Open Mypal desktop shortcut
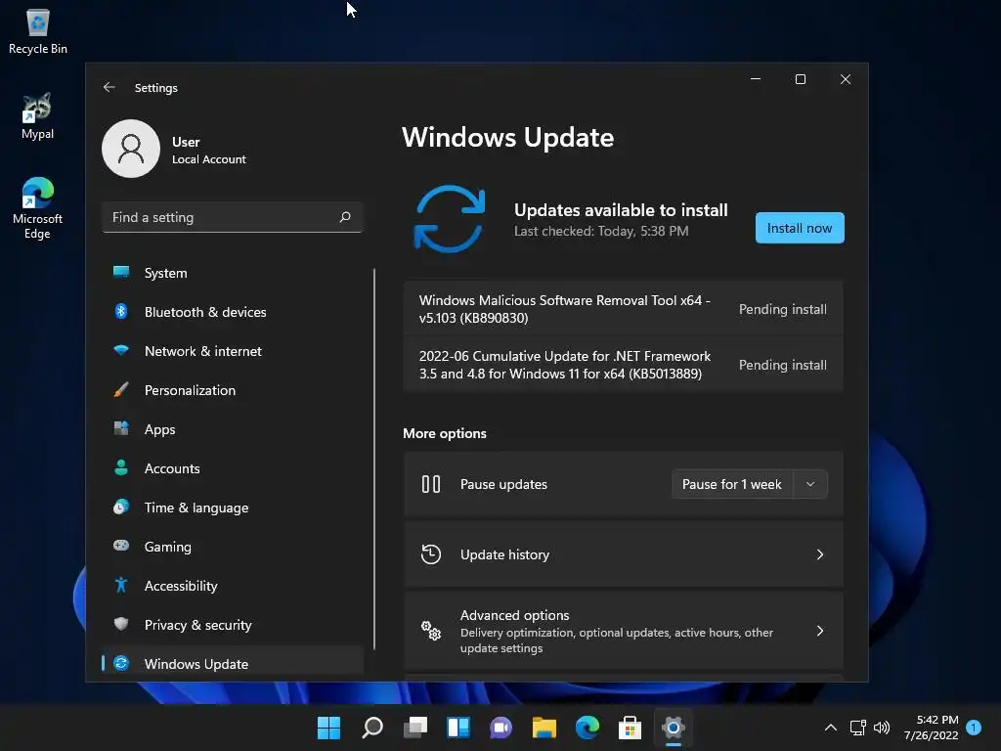Screen dimensions: 1001x751 coord(38,116)
